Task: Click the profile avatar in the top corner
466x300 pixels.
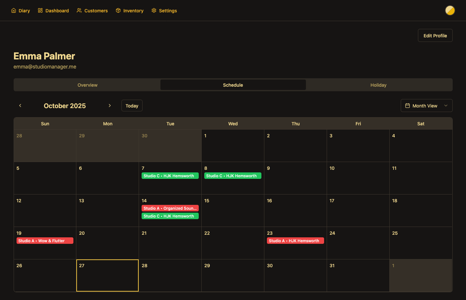Action: click(450, 10)
